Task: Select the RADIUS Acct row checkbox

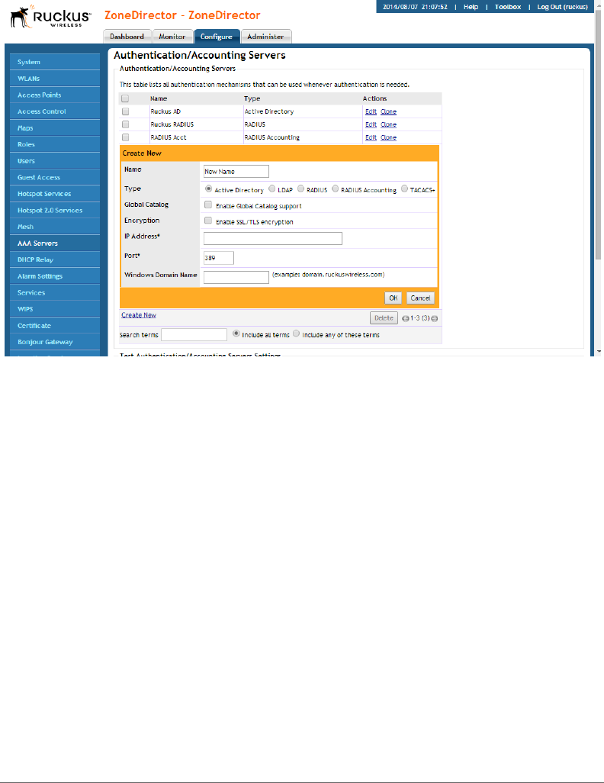Action: coord(125,137)
